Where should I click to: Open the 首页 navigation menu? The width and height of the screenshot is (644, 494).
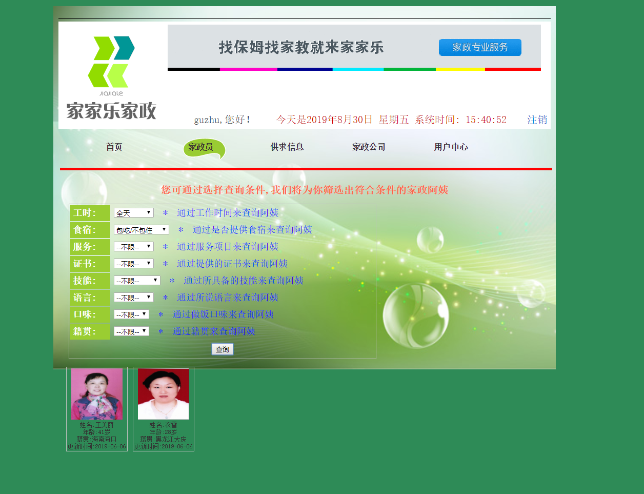113,147
